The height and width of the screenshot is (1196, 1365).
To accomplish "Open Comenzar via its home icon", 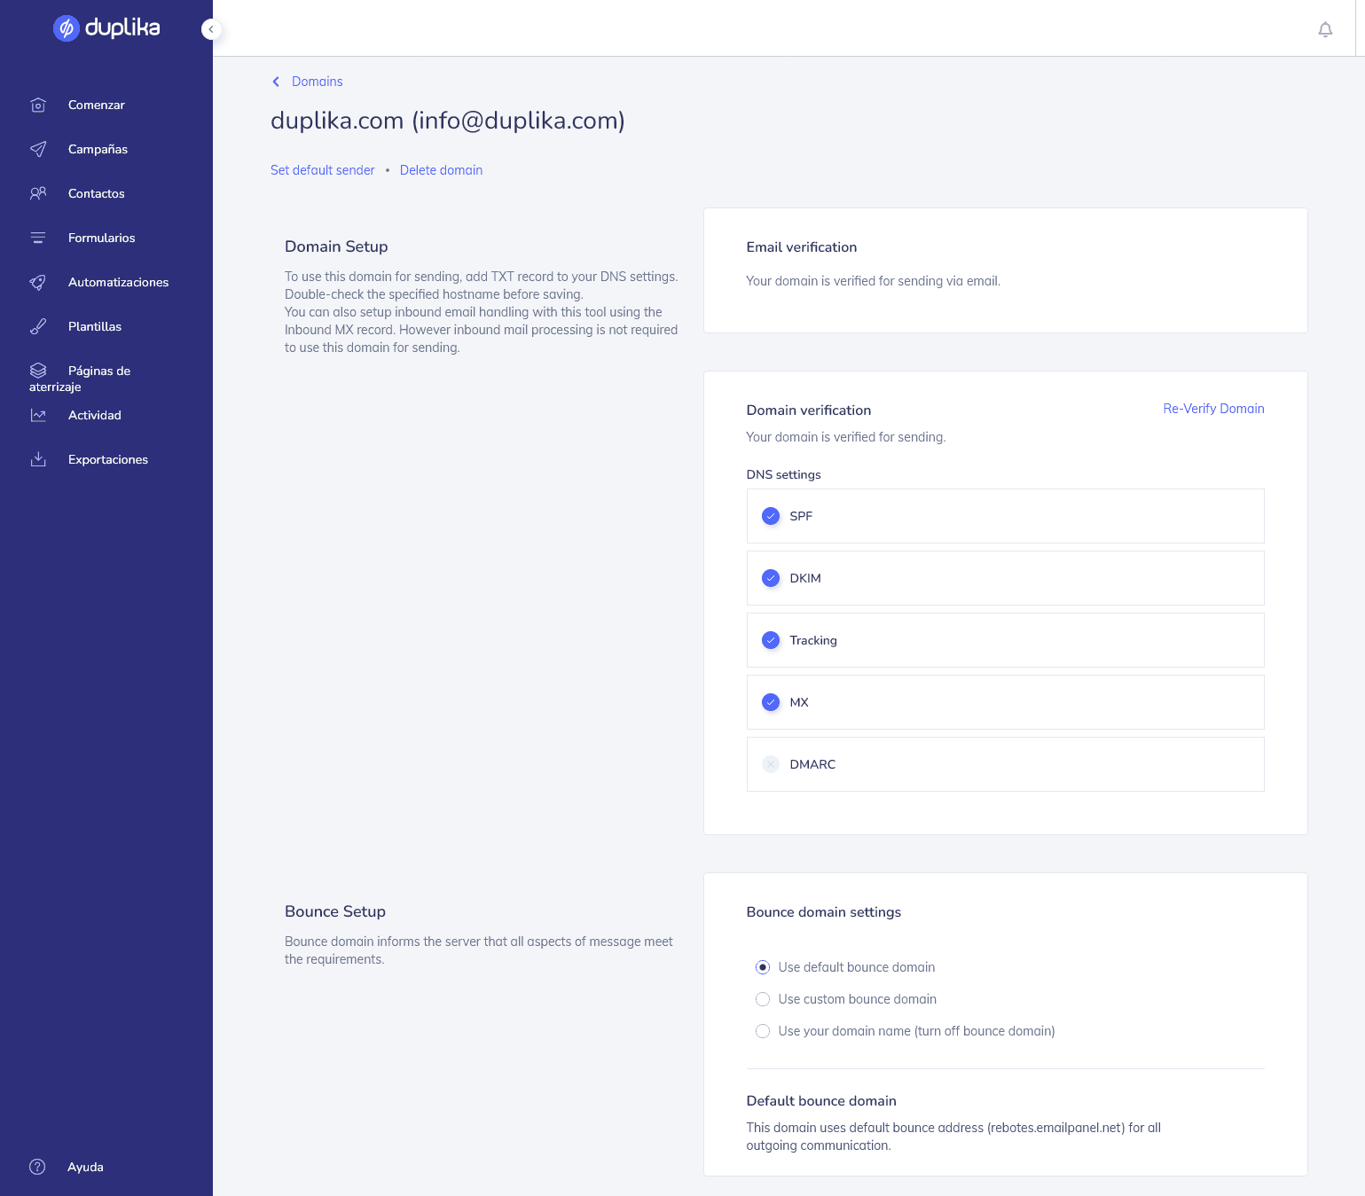I will pyautogui.click(x=38, y=105).
